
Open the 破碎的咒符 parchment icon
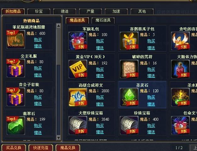129,69
